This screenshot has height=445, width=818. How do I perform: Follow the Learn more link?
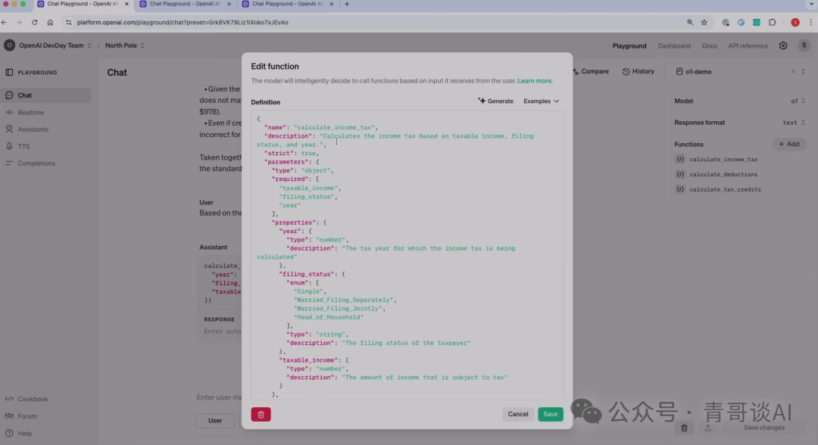(x=535, y=81)
